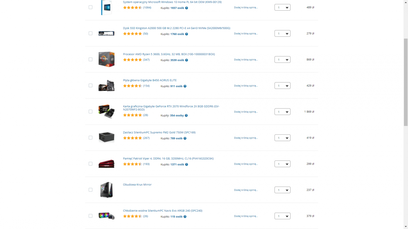This screenshot has height=229, width=408.
Task: Click question mark icon next to 911 osób
Action: [x=185, y=86]
